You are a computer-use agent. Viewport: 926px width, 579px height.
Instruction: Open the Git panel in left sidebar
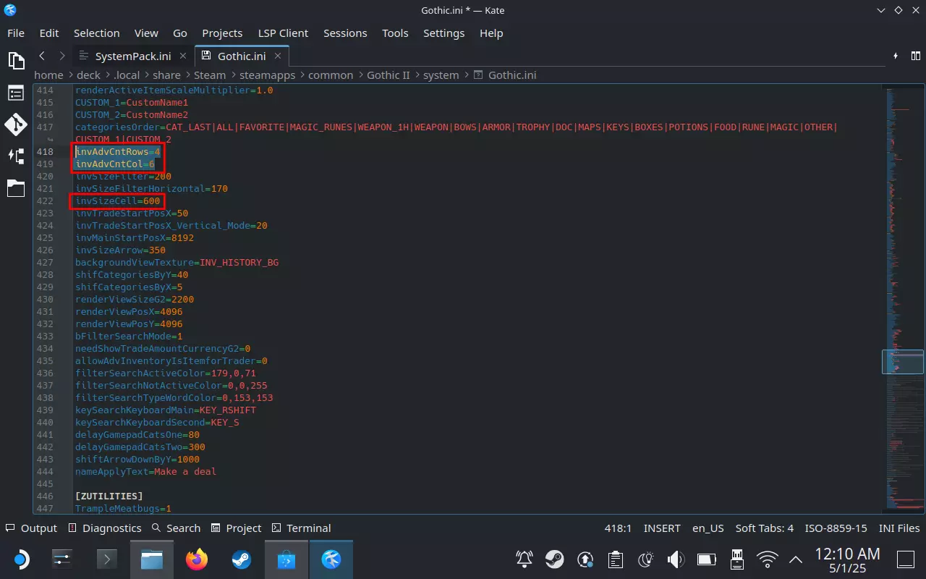pyautogui.click(x=16, y=124)
